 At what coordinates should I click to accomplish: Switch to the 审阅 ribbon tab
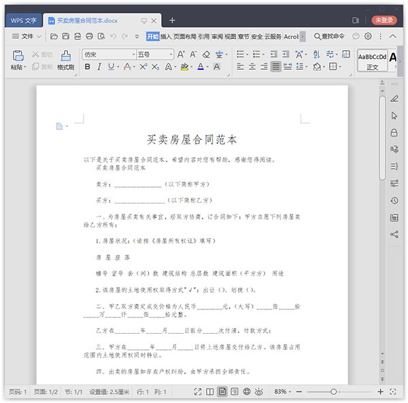[217, 37]
